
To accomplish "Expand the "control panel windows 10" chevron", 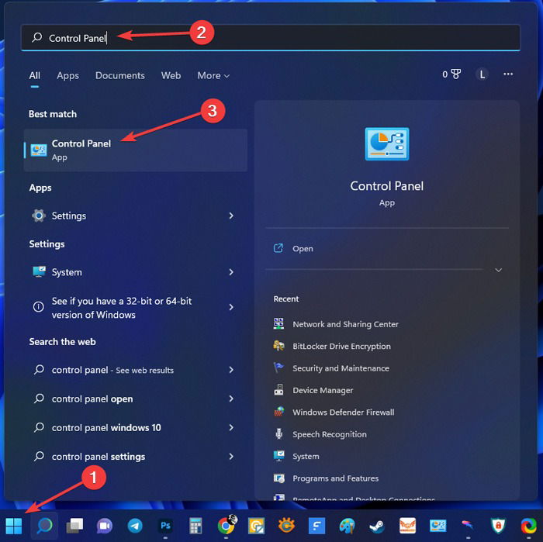I will (231, 427).
